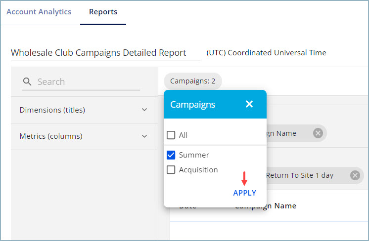The image size is (369, 241).
Task: Select the Reports tab
Action: [x=103, y=12]
